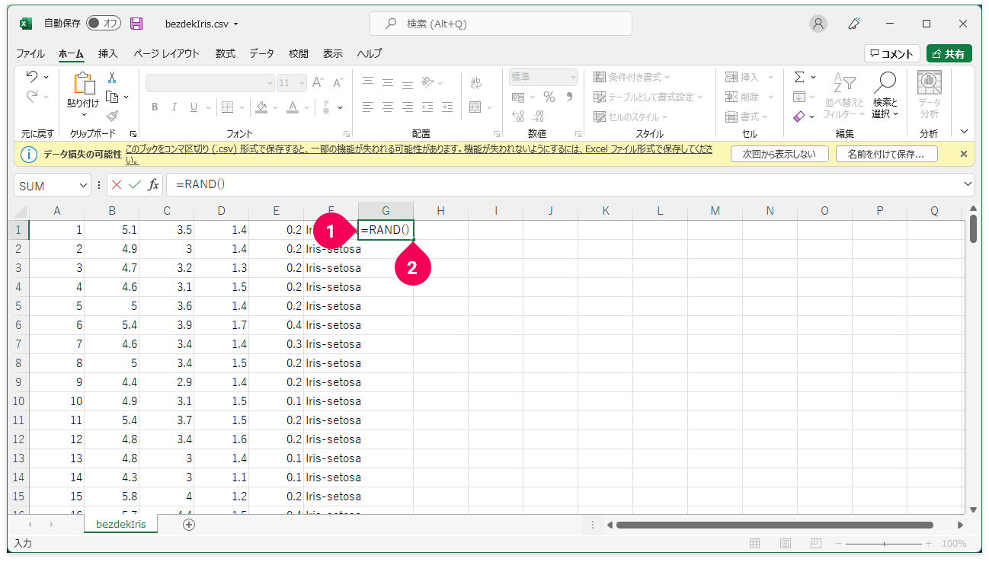This screenshot has width=989, height=562.
Task: Click the Increase Font Size icon
Action: pos(318,82)
